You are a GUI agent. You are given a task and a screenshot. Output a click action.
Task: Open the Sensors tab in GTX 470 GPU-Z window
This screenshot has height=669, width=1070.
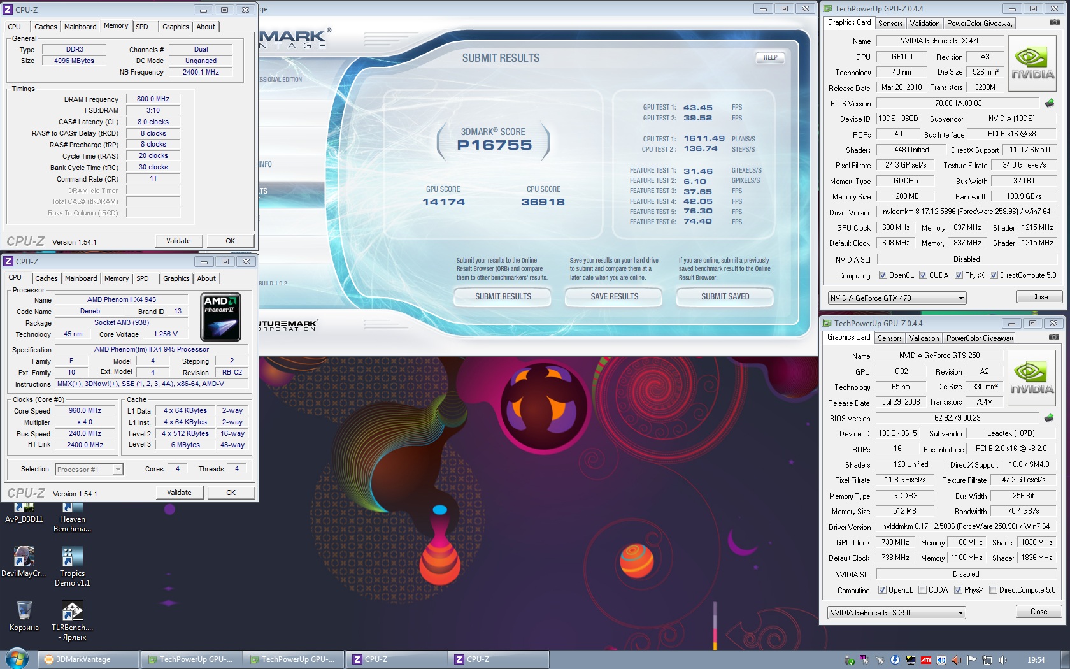tap(890, 24)
